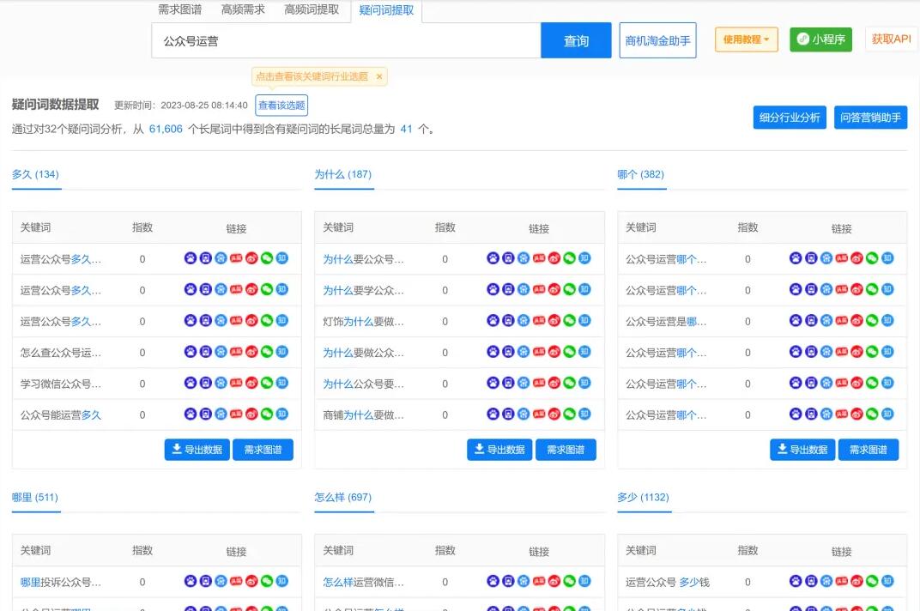Select the 疑问词提取 tab

pos(386,10)
